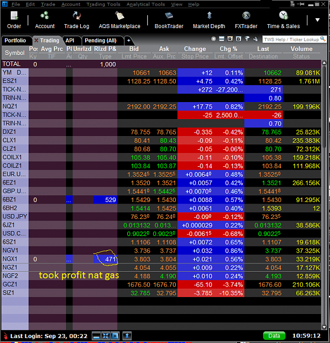Open the wrench configuration icon

pos(255,39)
